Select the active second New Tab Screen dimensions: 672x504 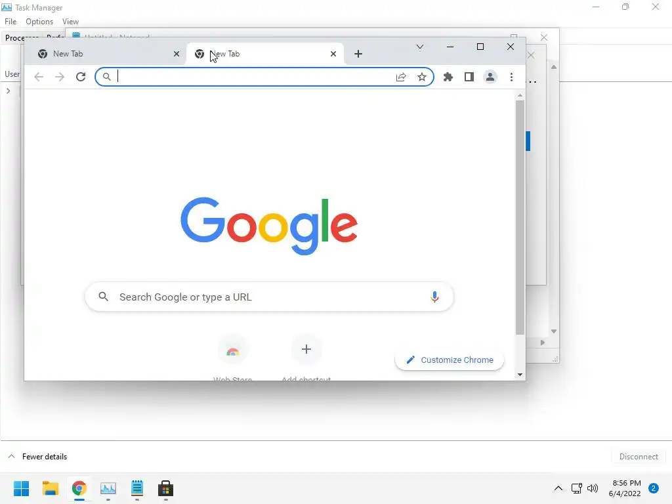pos(264,54)
